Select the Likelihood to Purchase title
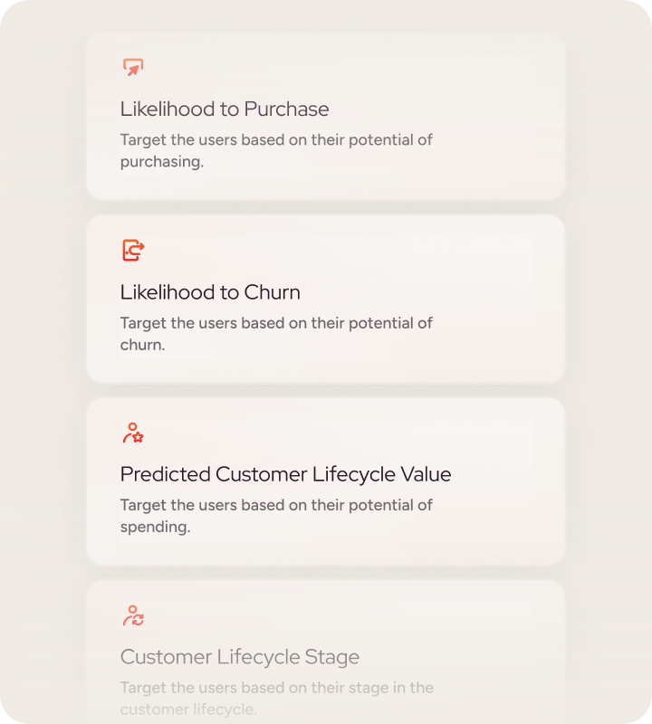 [x=225, y=110]
